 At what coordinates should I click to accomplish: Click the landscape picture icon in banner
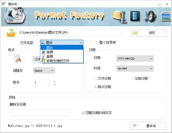[166, 16]
